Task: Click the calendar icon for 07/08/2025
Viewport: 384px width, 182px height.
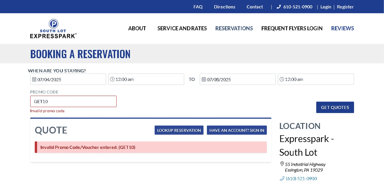Action: (x=204, y=79)
